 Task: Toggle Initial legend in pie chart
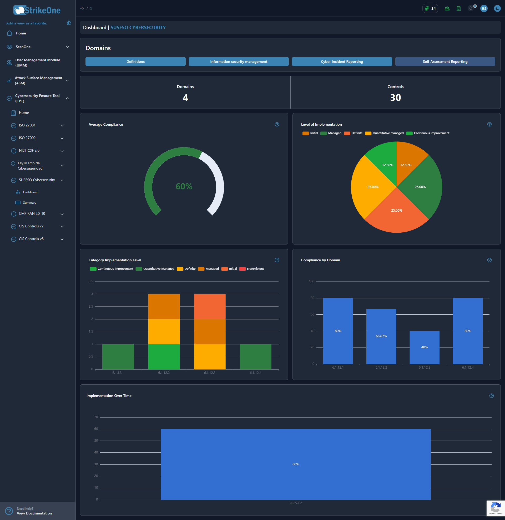pyautogui.click(x=310, y=133)
